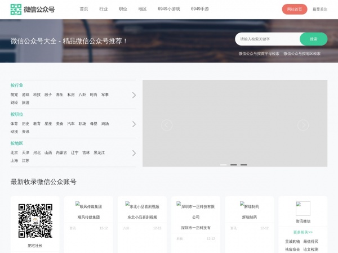Image resolution: width=338 pixels, height=253 pixels.
Task: Choose the 体育 tag
Action: pyautogui.click(x=14, y=124)
